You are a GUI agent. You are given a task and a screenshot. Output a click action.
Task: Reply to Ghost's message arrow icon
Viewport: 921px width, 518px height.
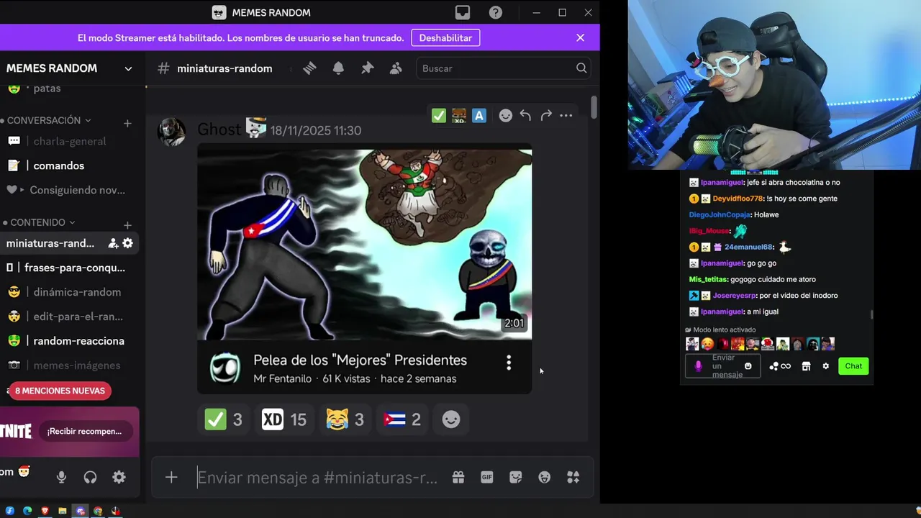[x=525, y=115]
